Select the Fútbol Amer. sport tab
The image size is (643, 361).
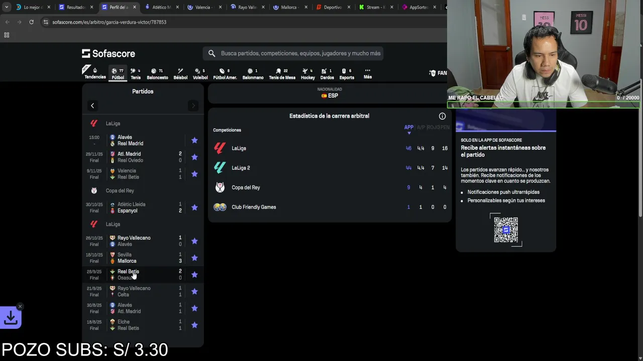click(x=225, y=74)
